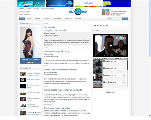Open 'Show del Hombre Araña' gallery thumbnail
The image size is (151, 120).
click(23, 86)
